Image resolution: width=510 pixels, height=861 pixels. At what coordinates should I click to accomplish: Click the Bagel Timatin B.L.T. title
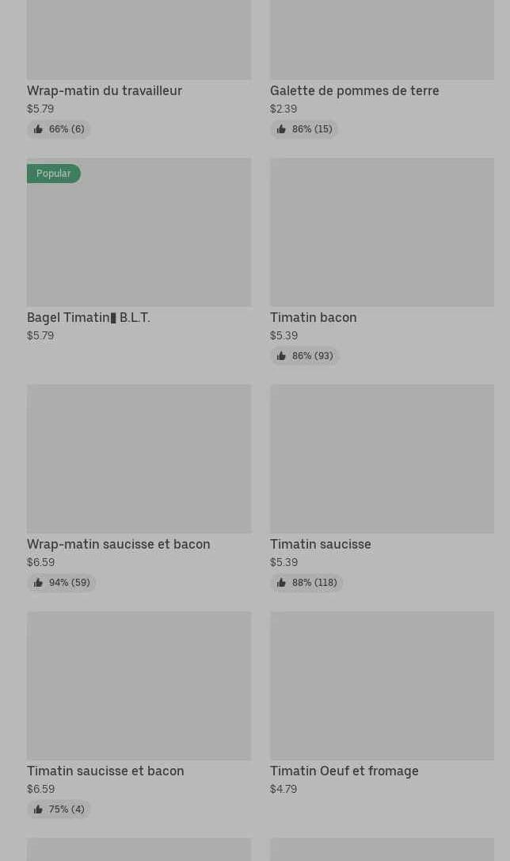pos(88,317)
